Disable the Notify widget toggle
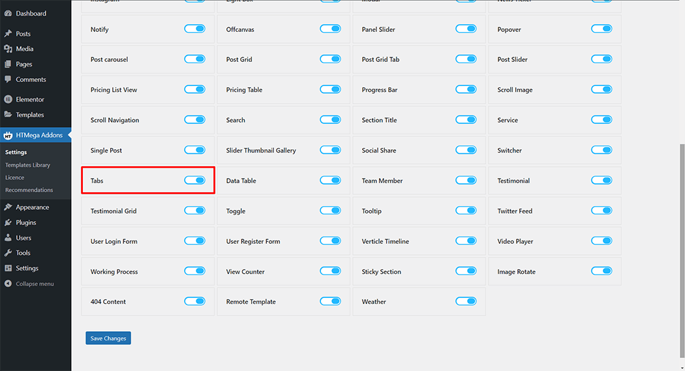Screen dimensions: 685x371 pos(194,29)
